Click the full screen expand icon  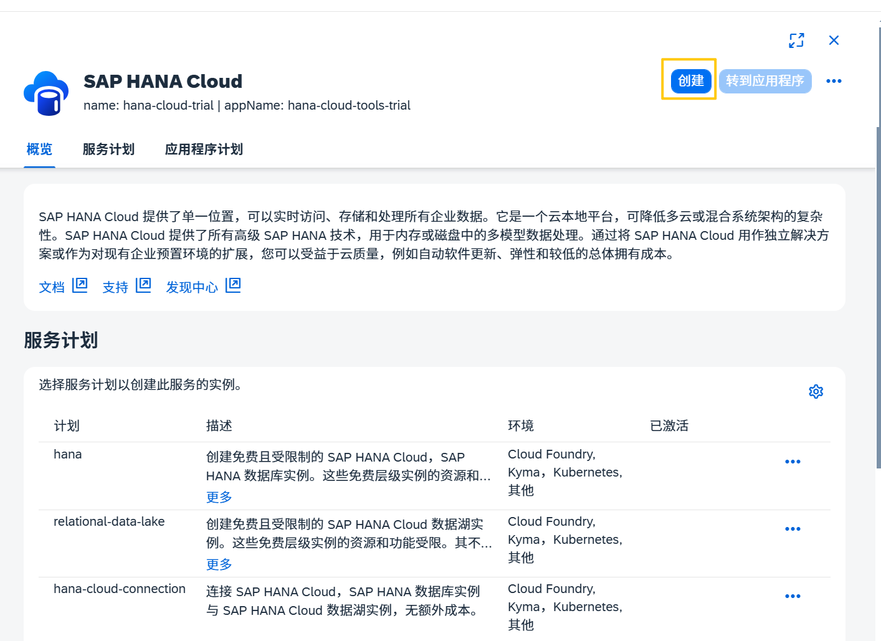(x=796, y=40)
